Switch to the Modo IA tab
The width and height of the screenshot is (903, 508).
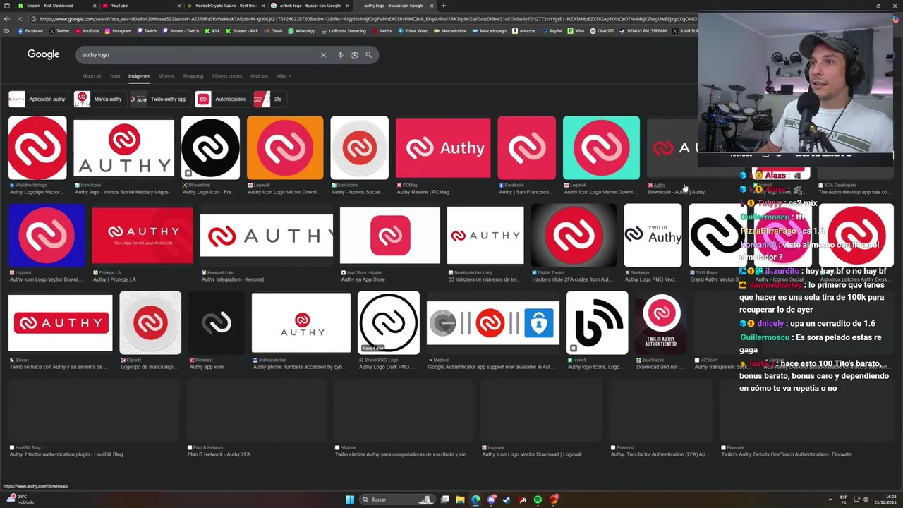point(92,76)
